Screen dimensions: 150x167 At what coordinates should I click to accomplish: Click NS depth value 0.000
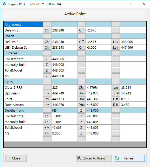[56, 133]
